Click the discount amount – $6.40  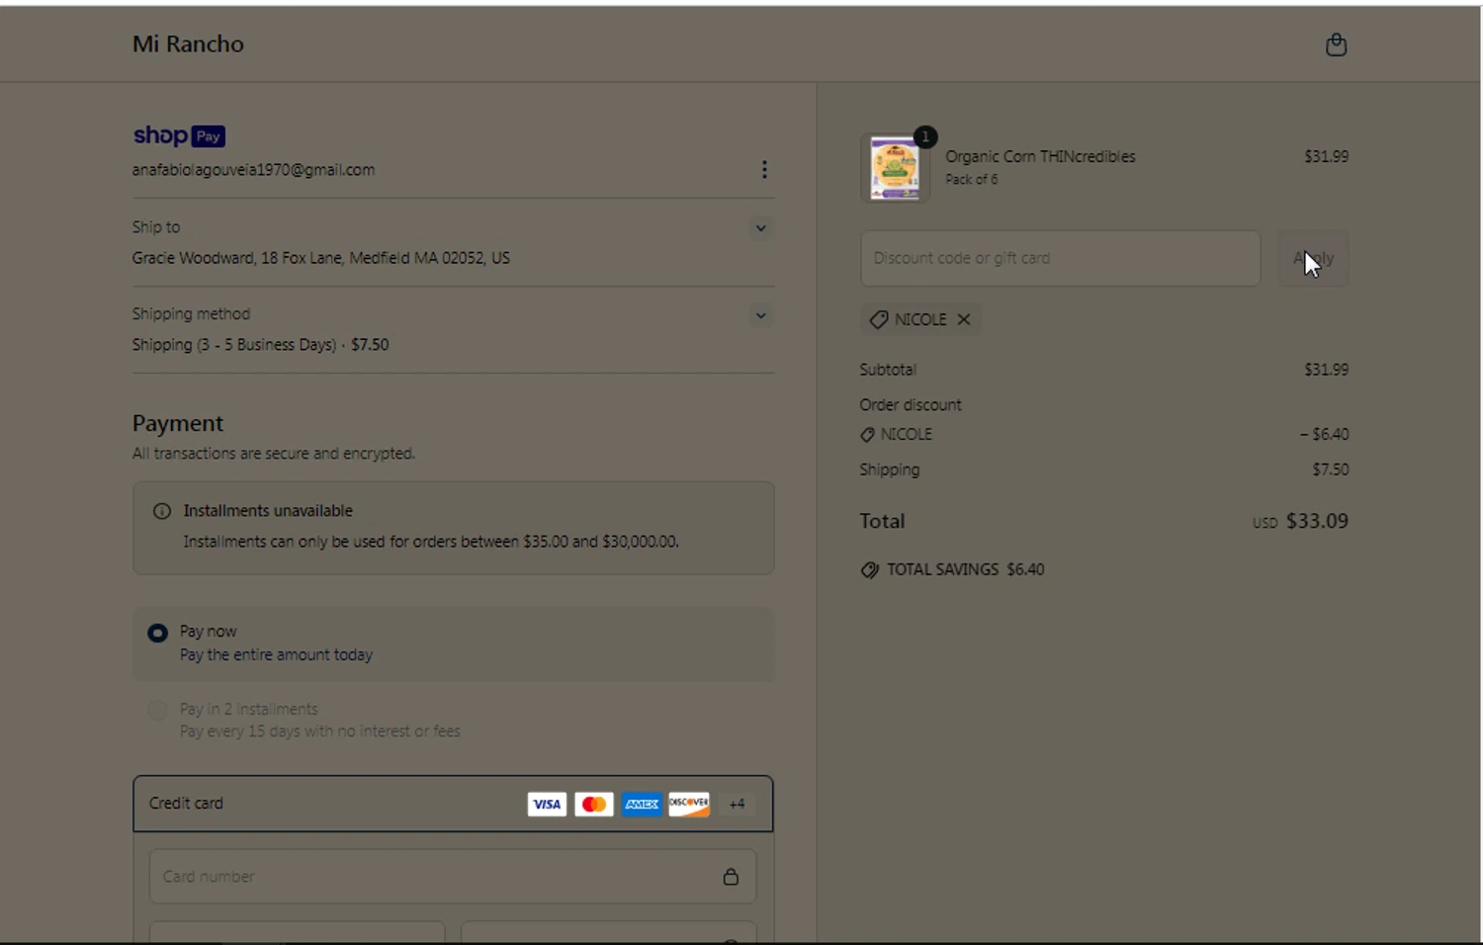click(1324, 435)
